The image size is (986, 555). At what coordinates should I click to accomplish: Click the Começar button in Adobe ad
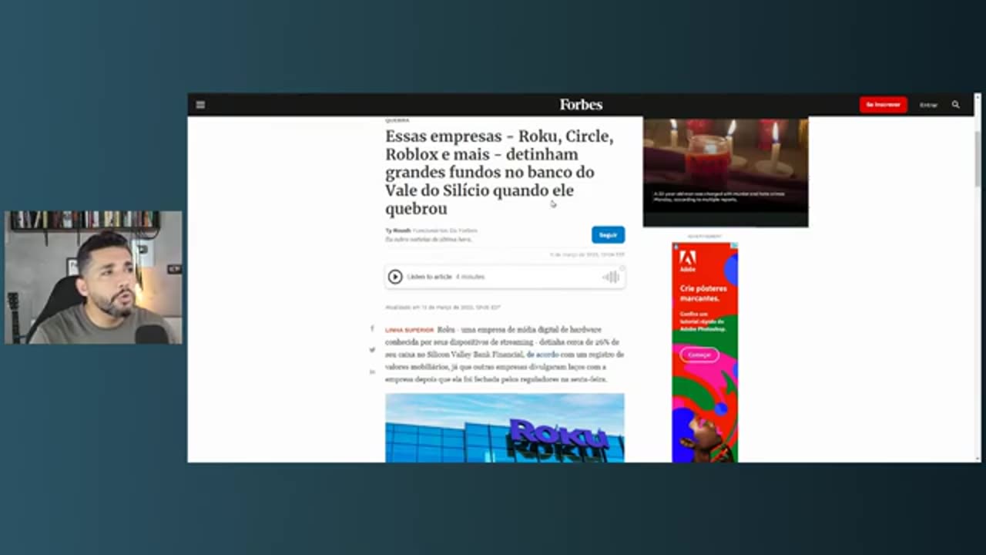coord(699,355)
